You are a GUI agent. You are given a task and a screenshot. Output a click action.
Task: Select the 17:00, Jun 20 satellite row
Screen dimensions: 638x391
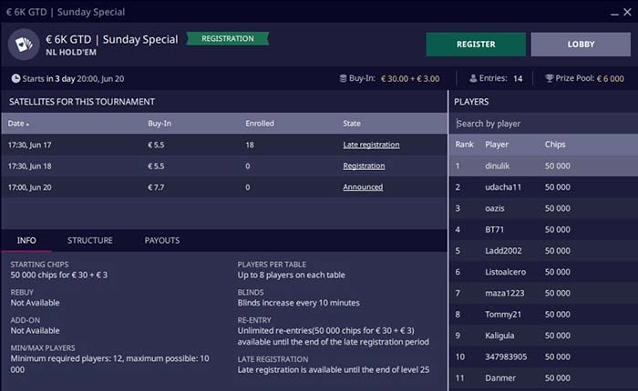pos(224,186)
